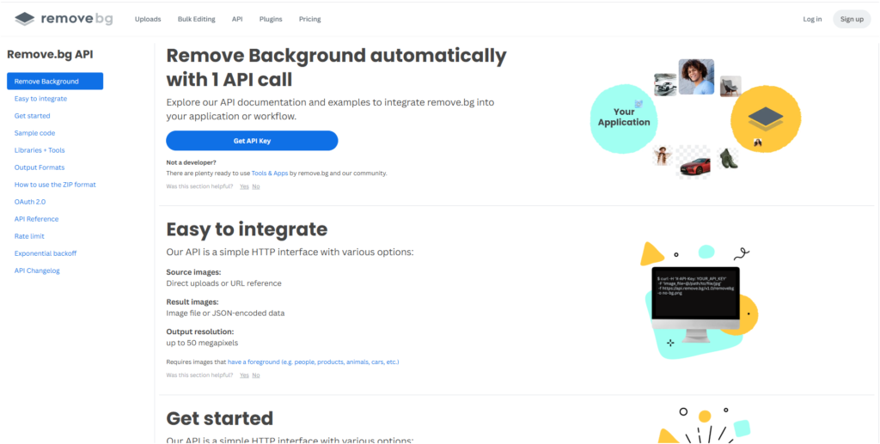This screenshot has height=444, width=880.
Task: Open the Bulk Editing page
Action: [197, 19]
